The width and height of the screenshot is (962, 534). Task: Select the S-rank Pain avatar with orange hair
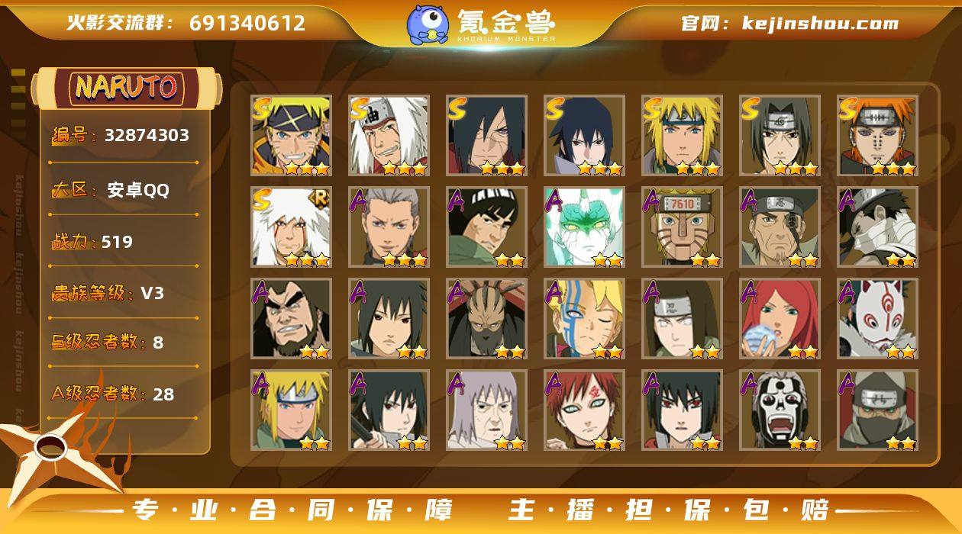coord(877,136)
